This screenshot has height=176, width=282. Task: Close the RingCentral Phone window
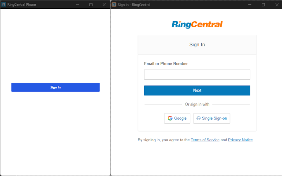coord(104,4)
